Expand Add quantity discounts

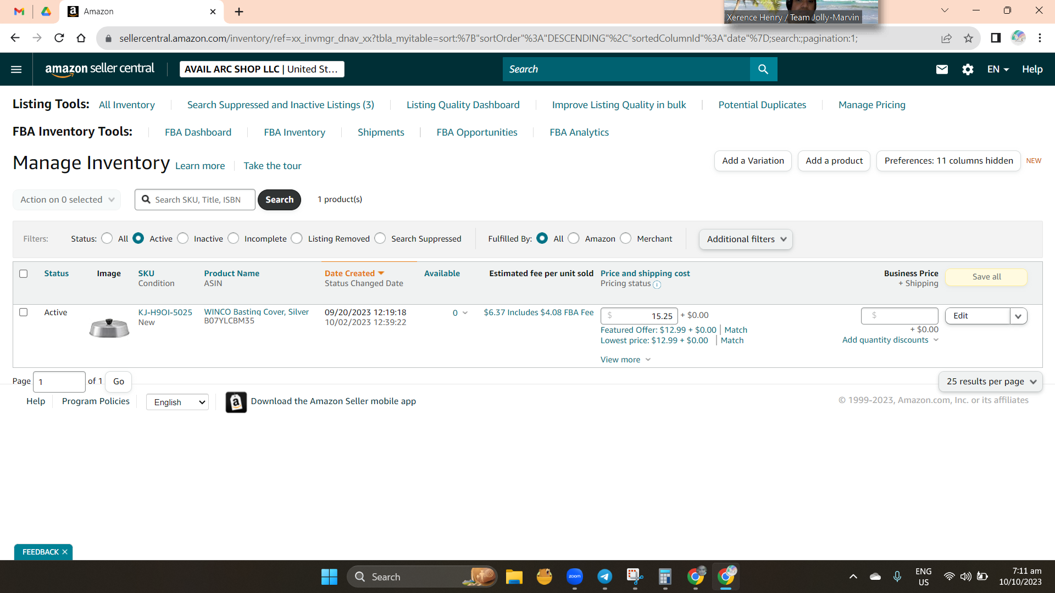891,340
